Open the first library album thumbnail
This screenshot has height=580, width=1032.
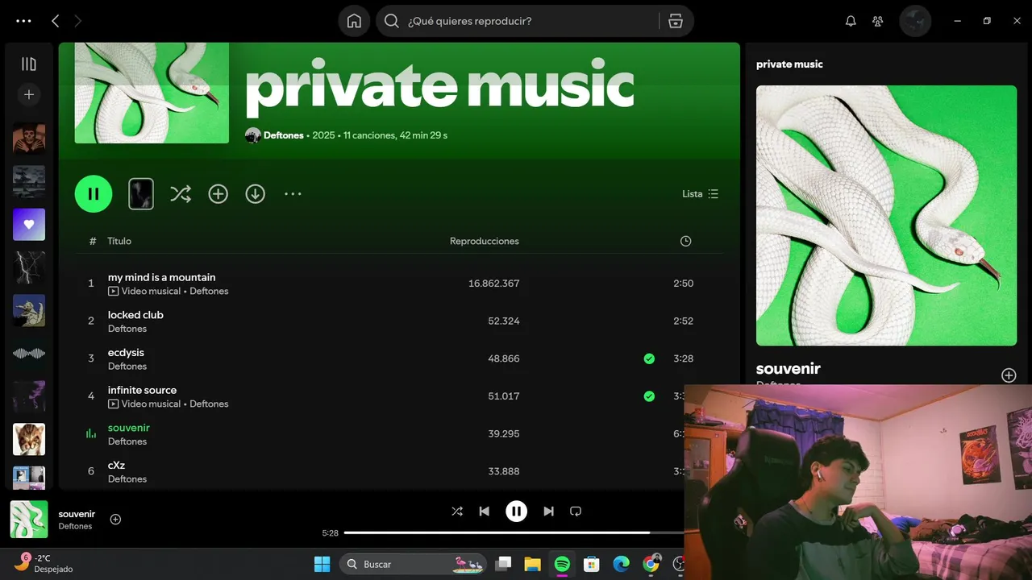29,139
